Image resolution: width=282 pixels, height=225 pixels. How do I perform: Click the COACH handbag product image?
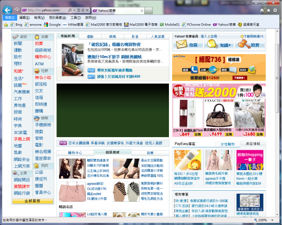(219, 116)
